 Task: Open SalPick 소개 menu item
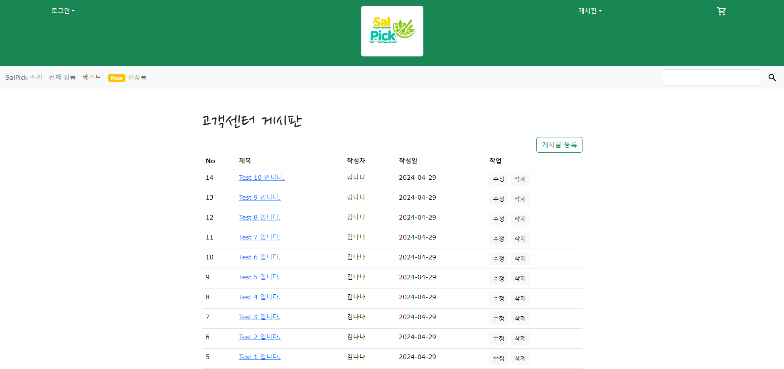(x=24, y=77)
